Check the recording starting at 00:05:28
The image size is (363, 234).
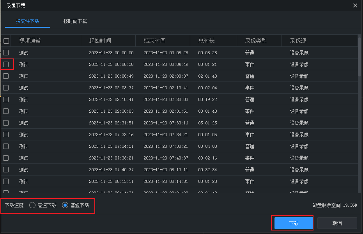coord(6,64)
